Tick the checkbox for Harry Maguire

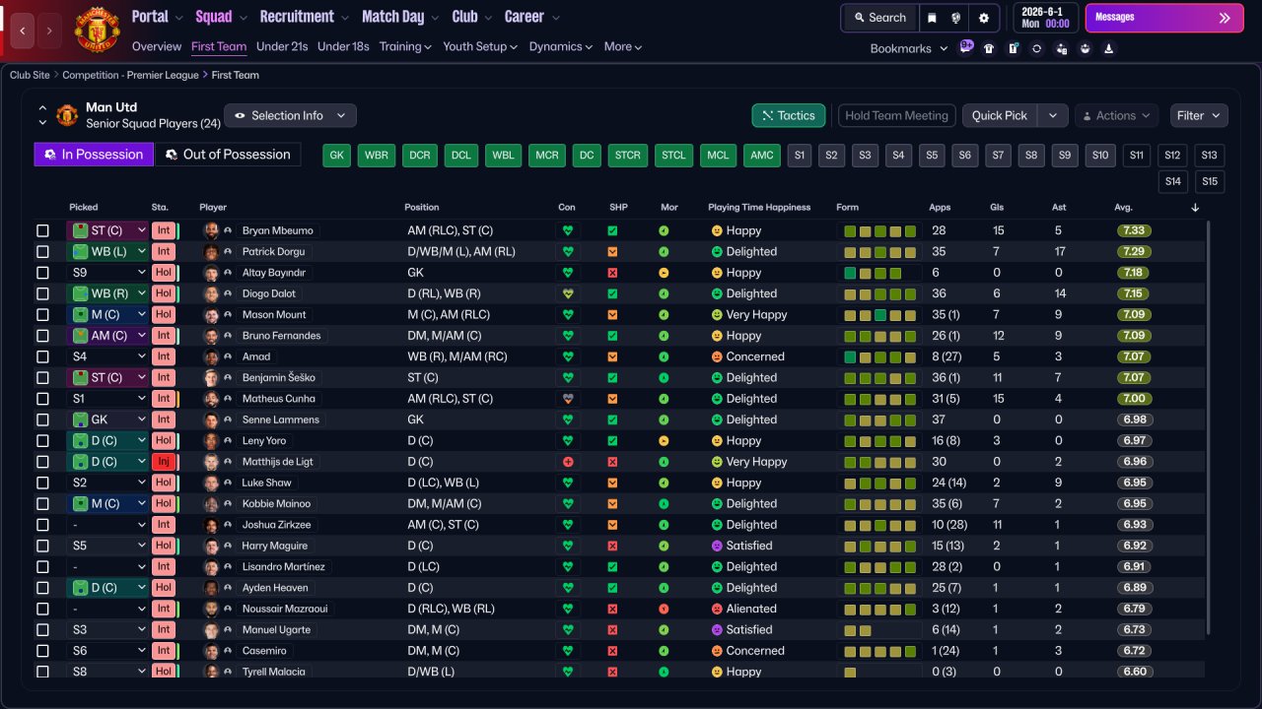pyautogui.click(x=42, y=546)
